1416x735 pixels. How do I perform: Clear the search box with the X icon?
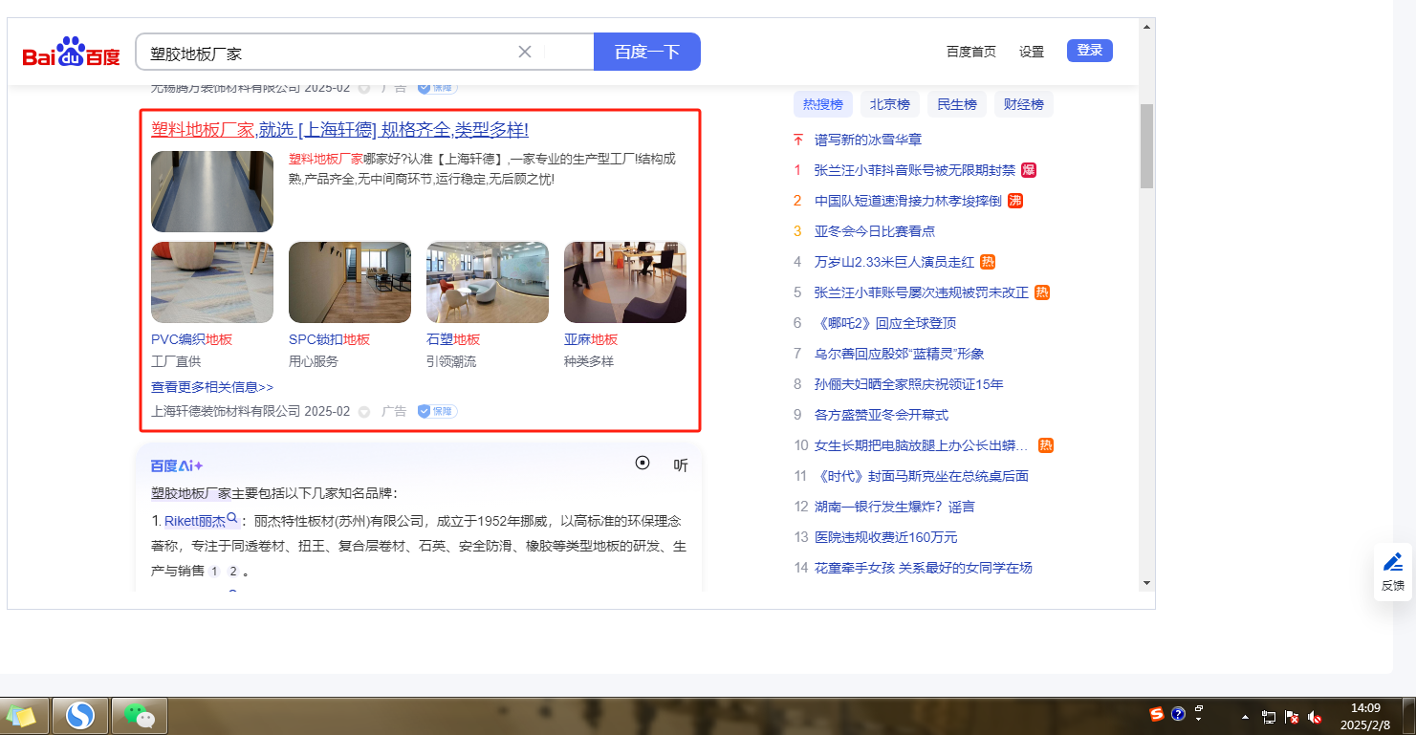pos(525,52)
